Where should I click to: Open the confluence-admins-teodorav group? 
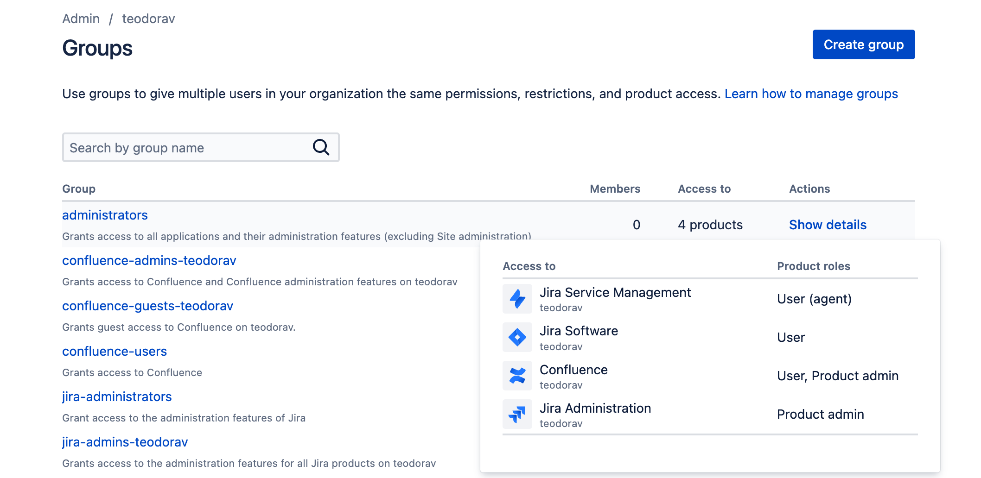click(x=149, y=260)
